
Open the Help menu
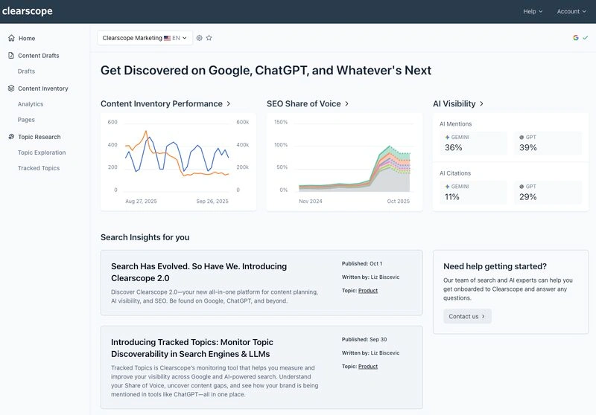coord(533,11)
